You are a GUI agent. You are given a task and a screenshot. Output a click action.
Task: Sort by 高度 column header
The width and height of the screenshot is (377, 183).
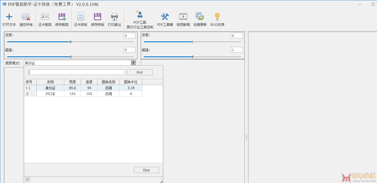[89, 82]
